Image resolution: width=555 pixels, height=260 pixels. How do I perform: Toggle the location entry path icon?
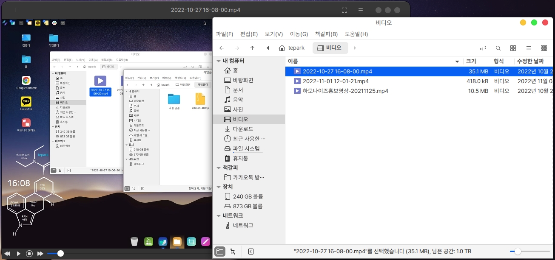483,48
